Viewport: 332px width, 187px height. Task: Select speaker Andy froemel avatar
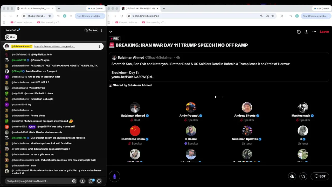point(191,108)
